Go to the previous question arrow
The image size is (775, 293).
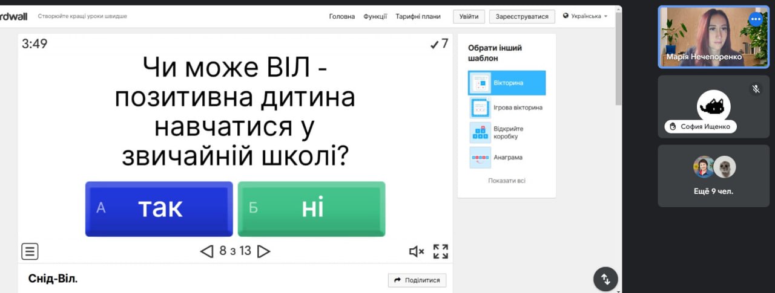pyautogui.click(x=207, y=251)
